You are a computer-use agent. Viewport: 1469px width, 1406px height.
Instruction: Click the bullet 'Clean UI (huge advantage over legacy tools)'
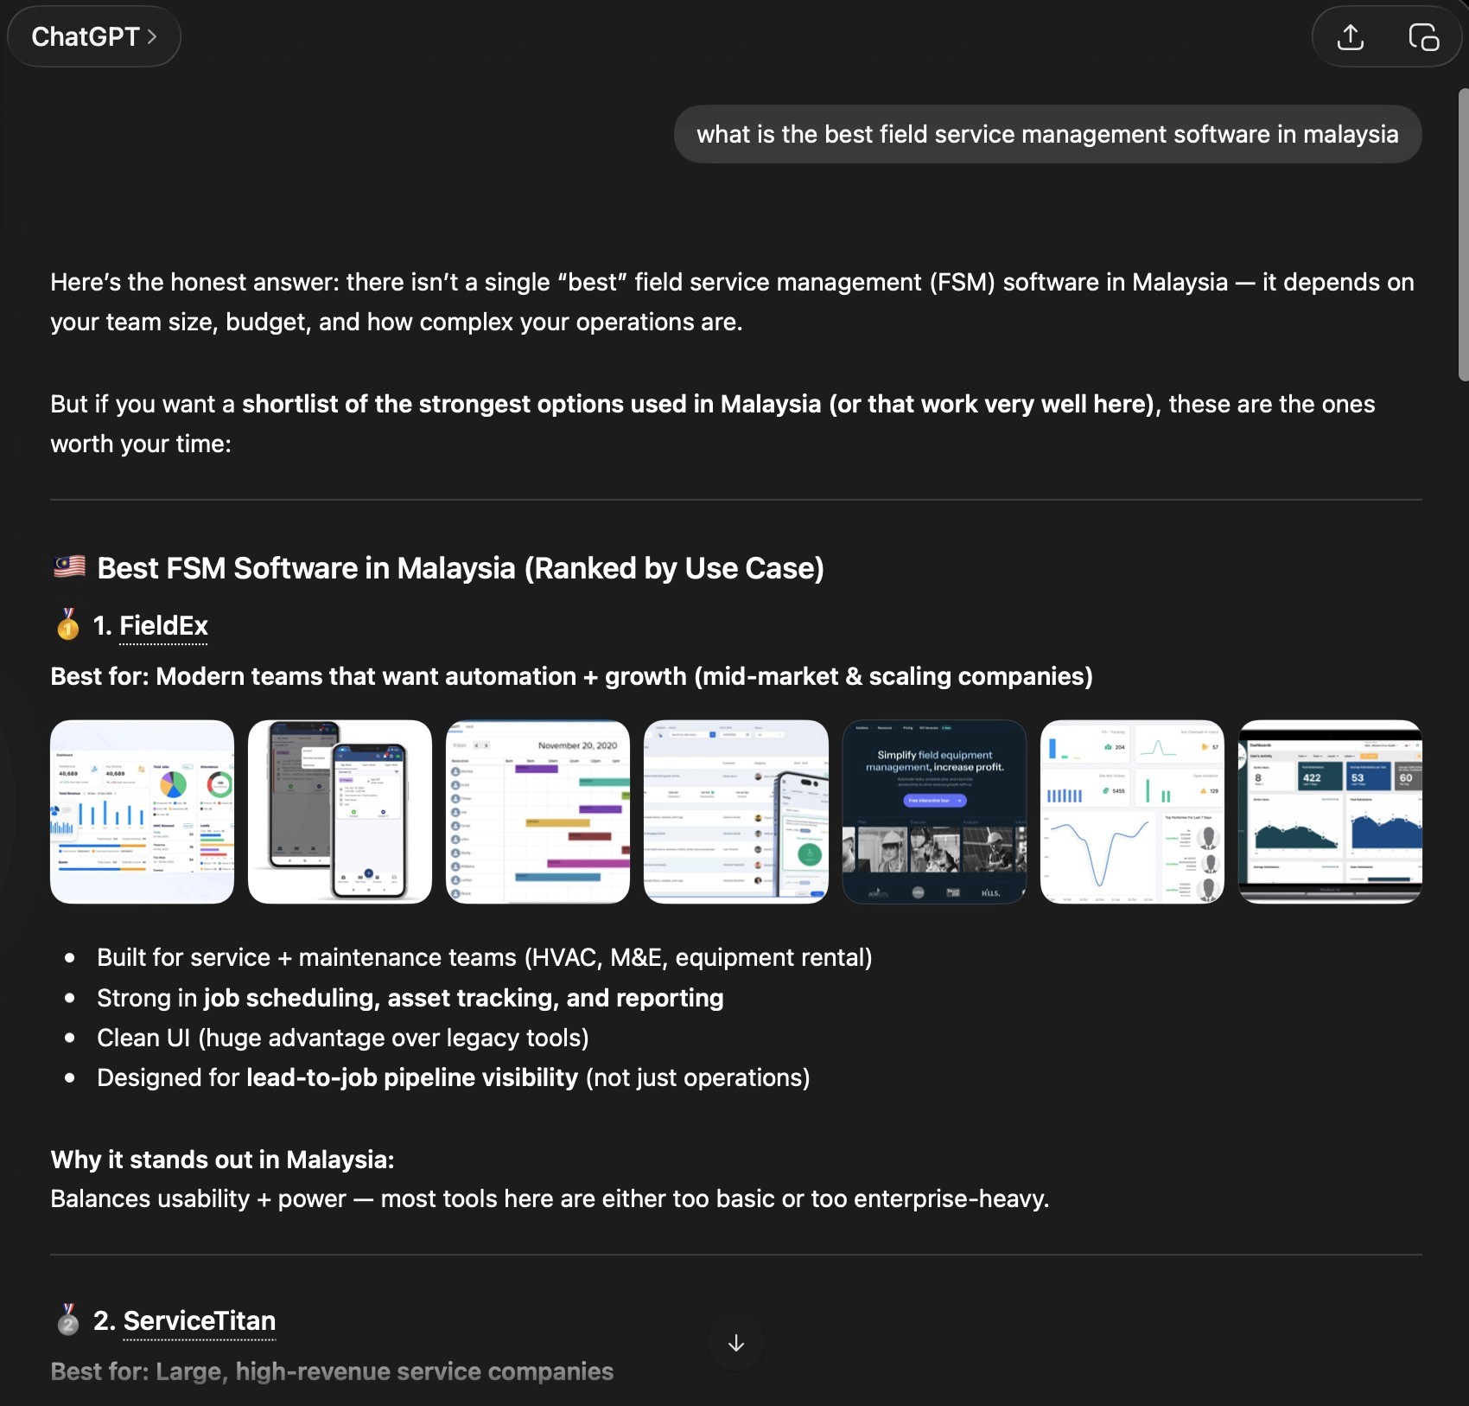click(343, 1038)
